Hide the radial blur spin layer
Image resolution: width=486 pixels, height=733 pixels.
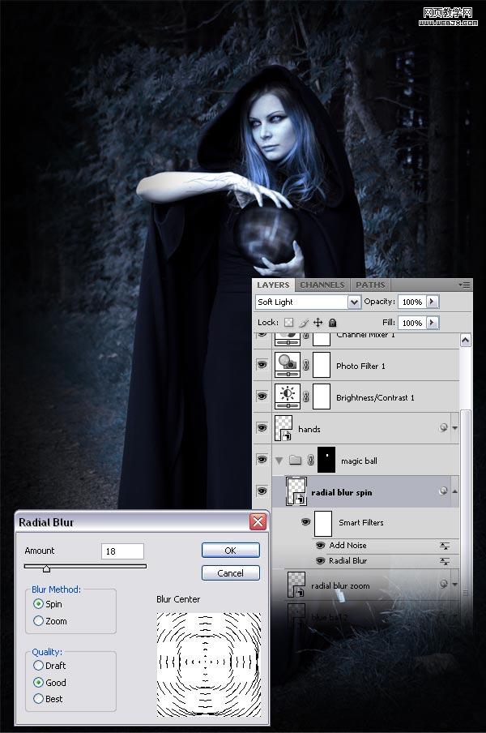click(x=262, y=491)
